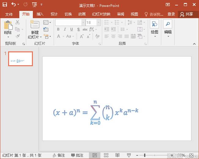Switch to the 动画 ribbon tab

click(x=82, y=14)
